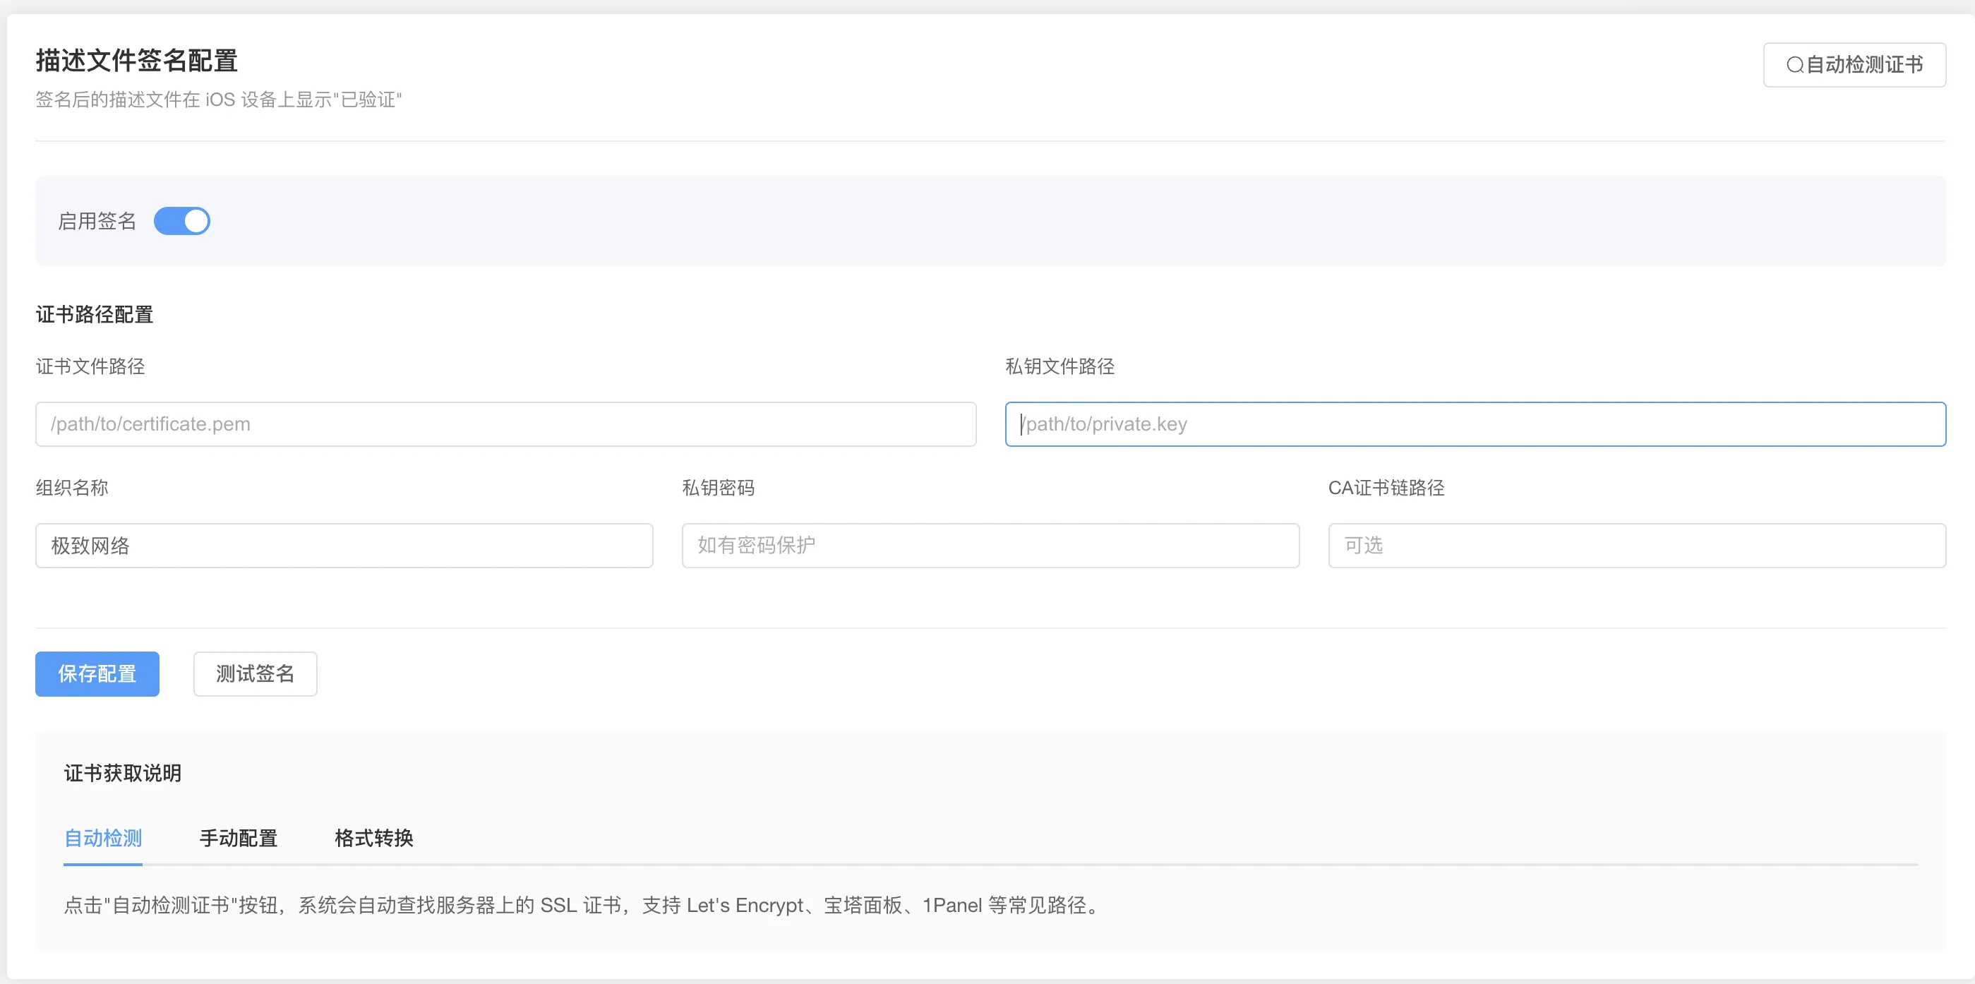Image resolution: width=1975 pixels, height=984 pixels.
Task: Click the 保存配置 button
Action: (x=97, y=674)
